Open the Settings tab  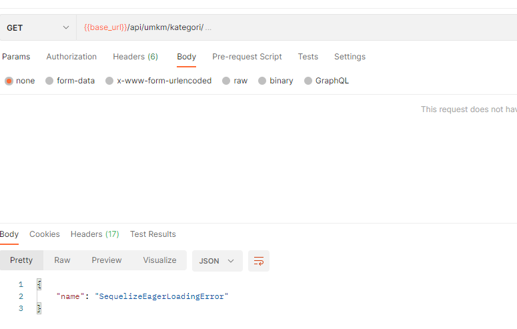(350, 57)
